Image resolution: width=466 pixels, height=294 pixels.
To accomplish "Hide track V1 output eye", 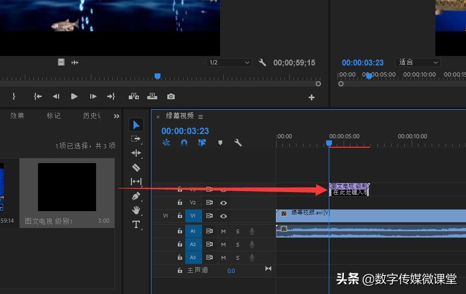I will pos(224,216).
